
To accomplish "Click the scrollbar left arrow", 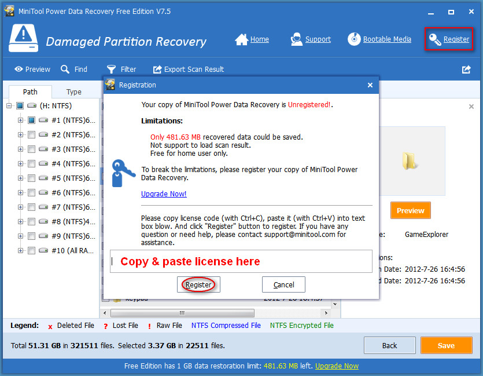I will pyautogui.click(x=105, y=313).
